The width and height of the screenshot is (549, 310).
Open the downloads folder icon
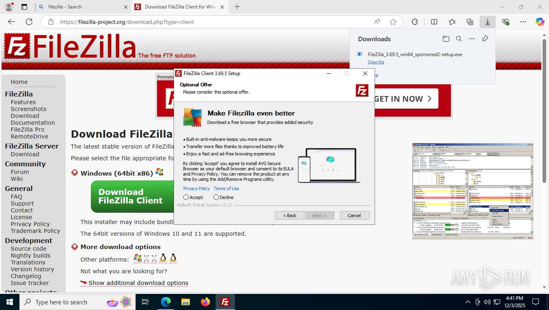pos(446,39)
